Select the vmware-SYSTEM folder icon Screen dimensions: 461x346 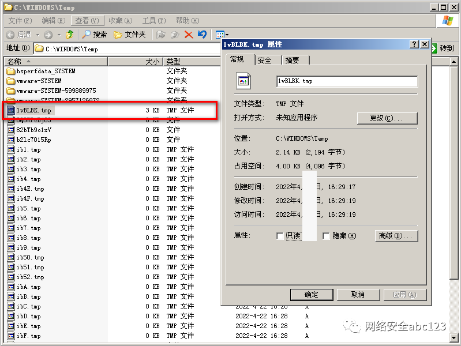pos(10,81)
